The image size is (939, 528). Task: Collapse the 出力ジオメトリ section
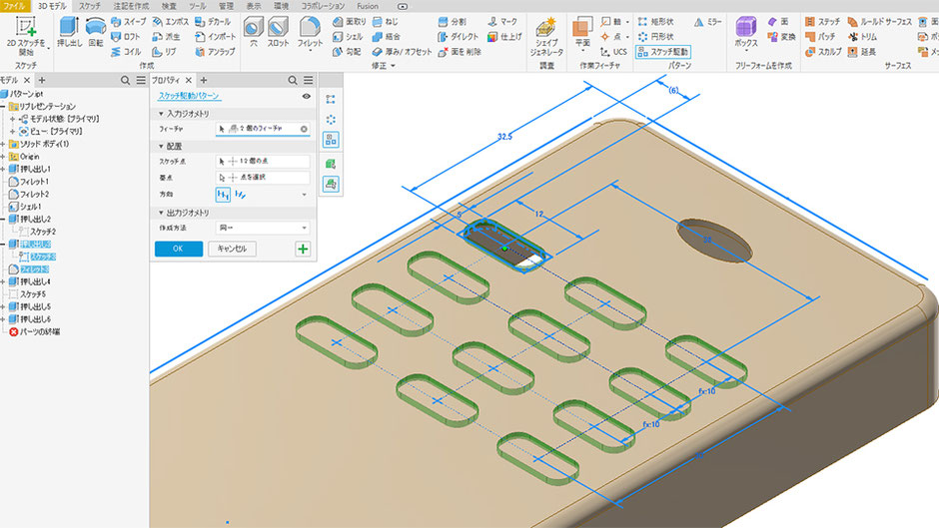pos(161,213)
